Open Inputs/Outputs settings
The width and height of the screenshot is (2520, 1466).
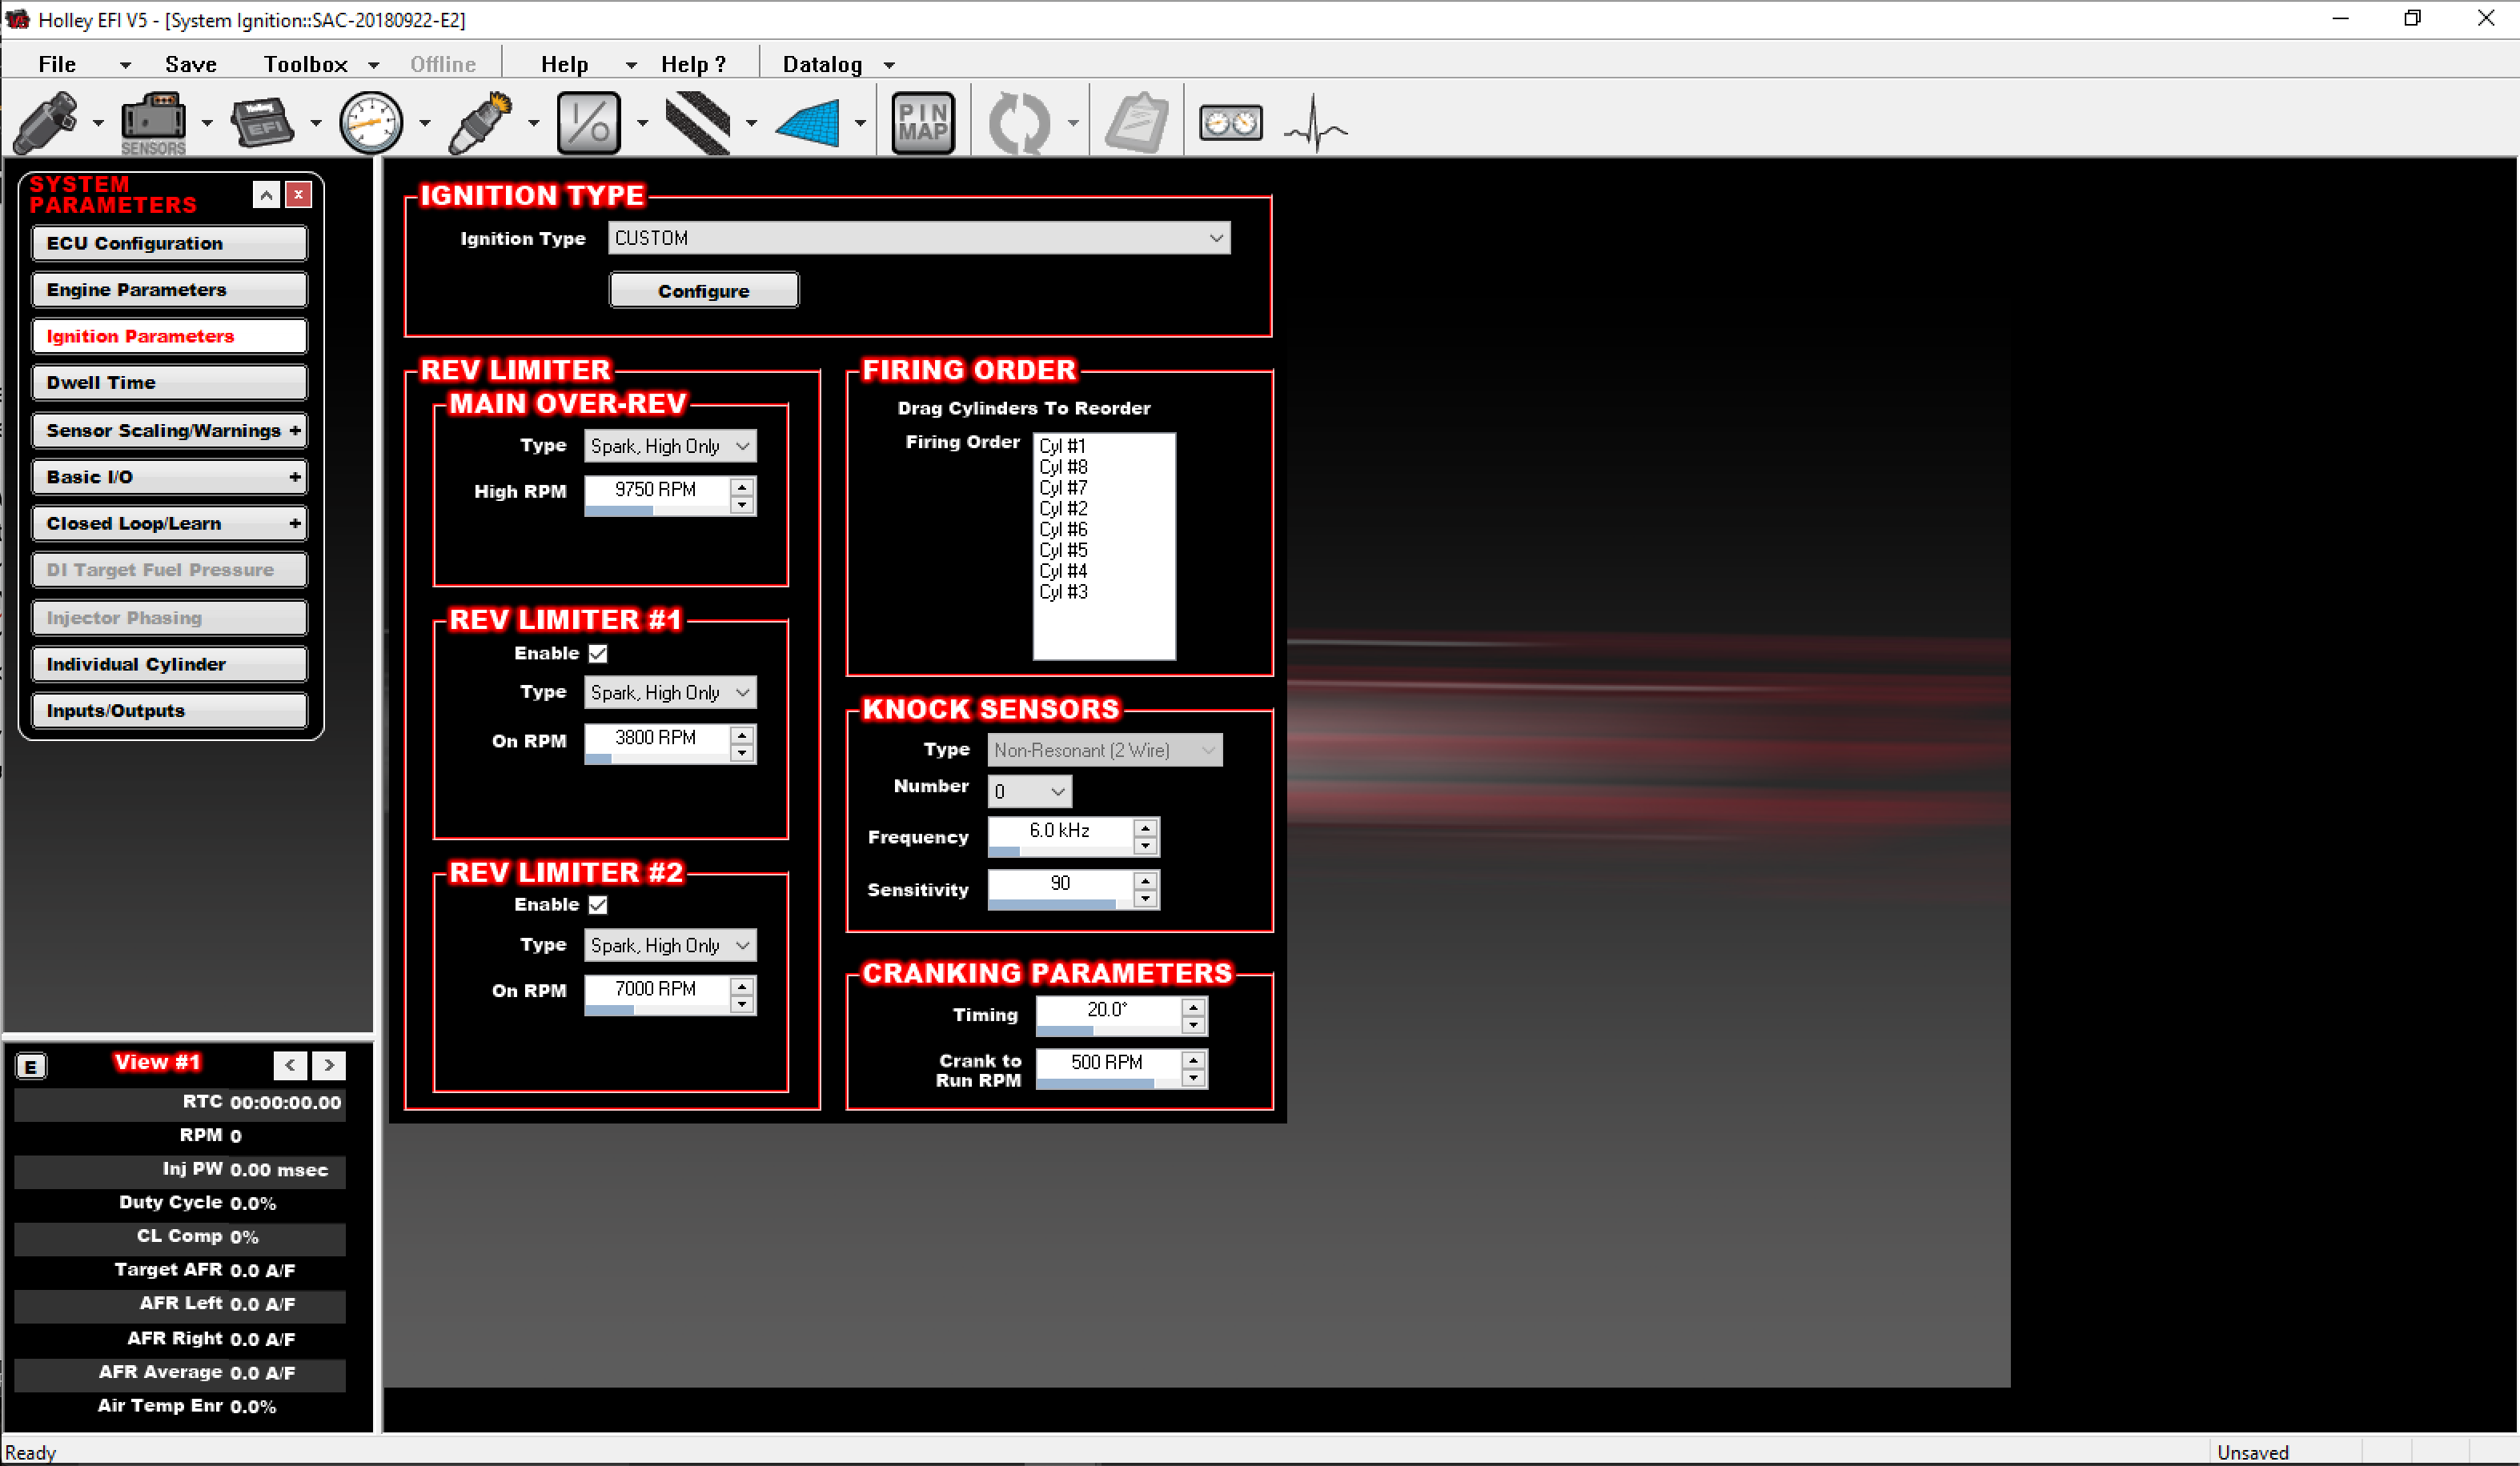169,711
